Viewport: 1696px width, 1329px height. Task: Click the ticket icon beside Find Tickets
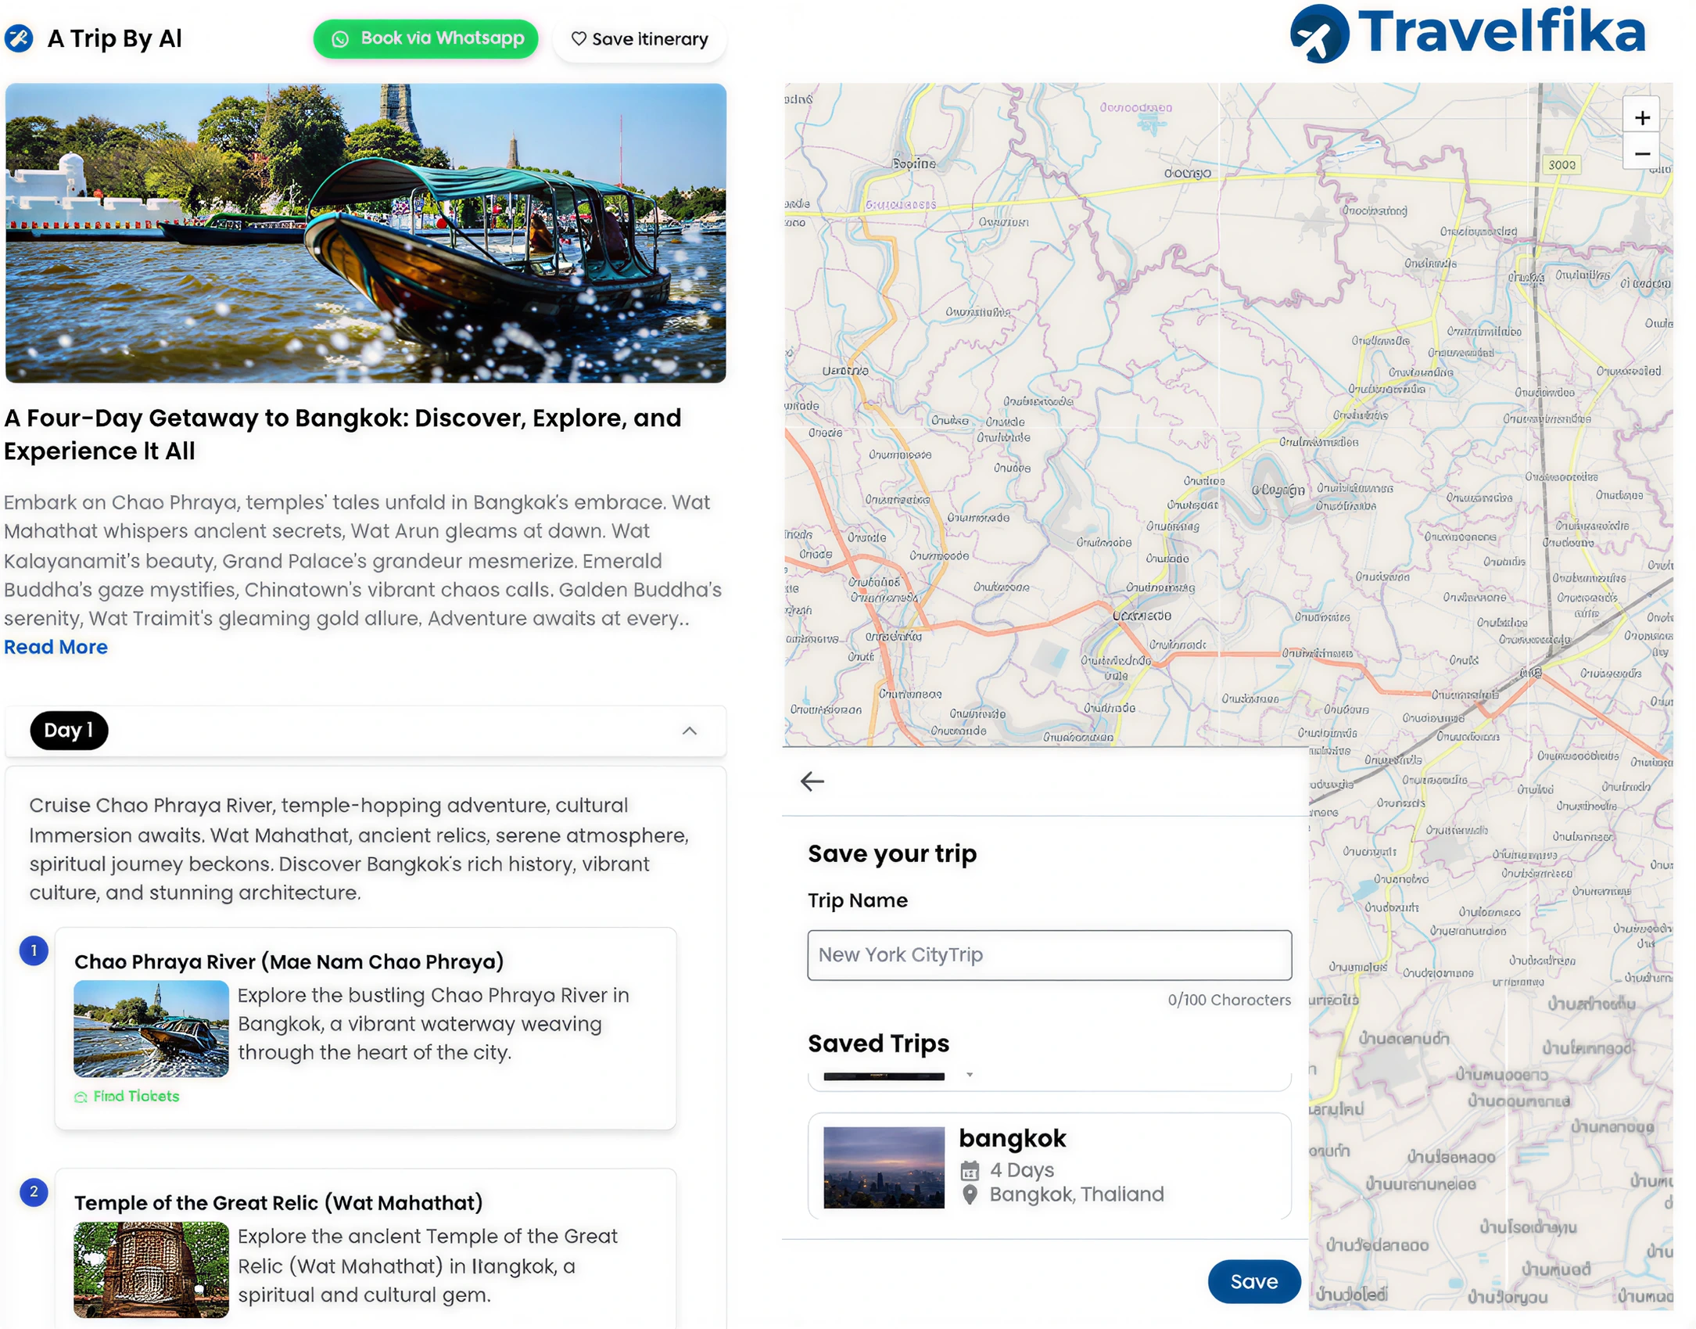(x=81, y=1097)
